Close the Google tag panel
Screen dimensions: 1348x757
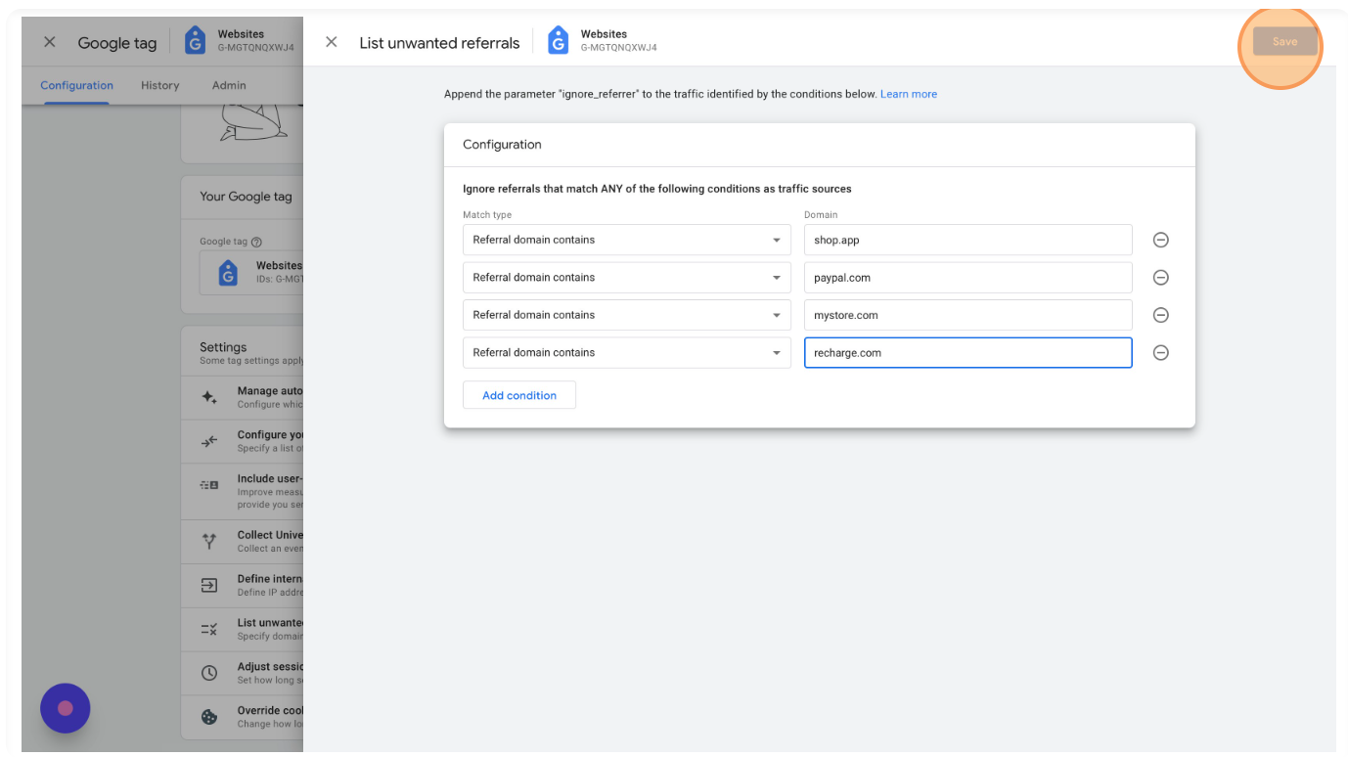50,42
